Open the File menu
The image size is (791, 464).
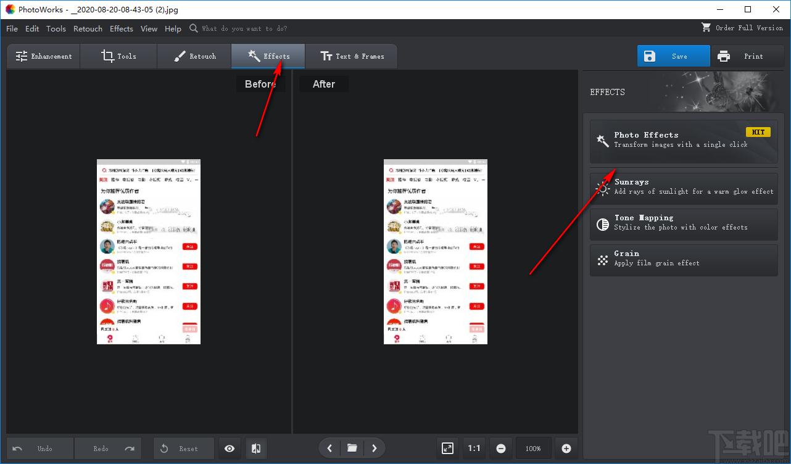pyautogui.click(x=12, y=28)
